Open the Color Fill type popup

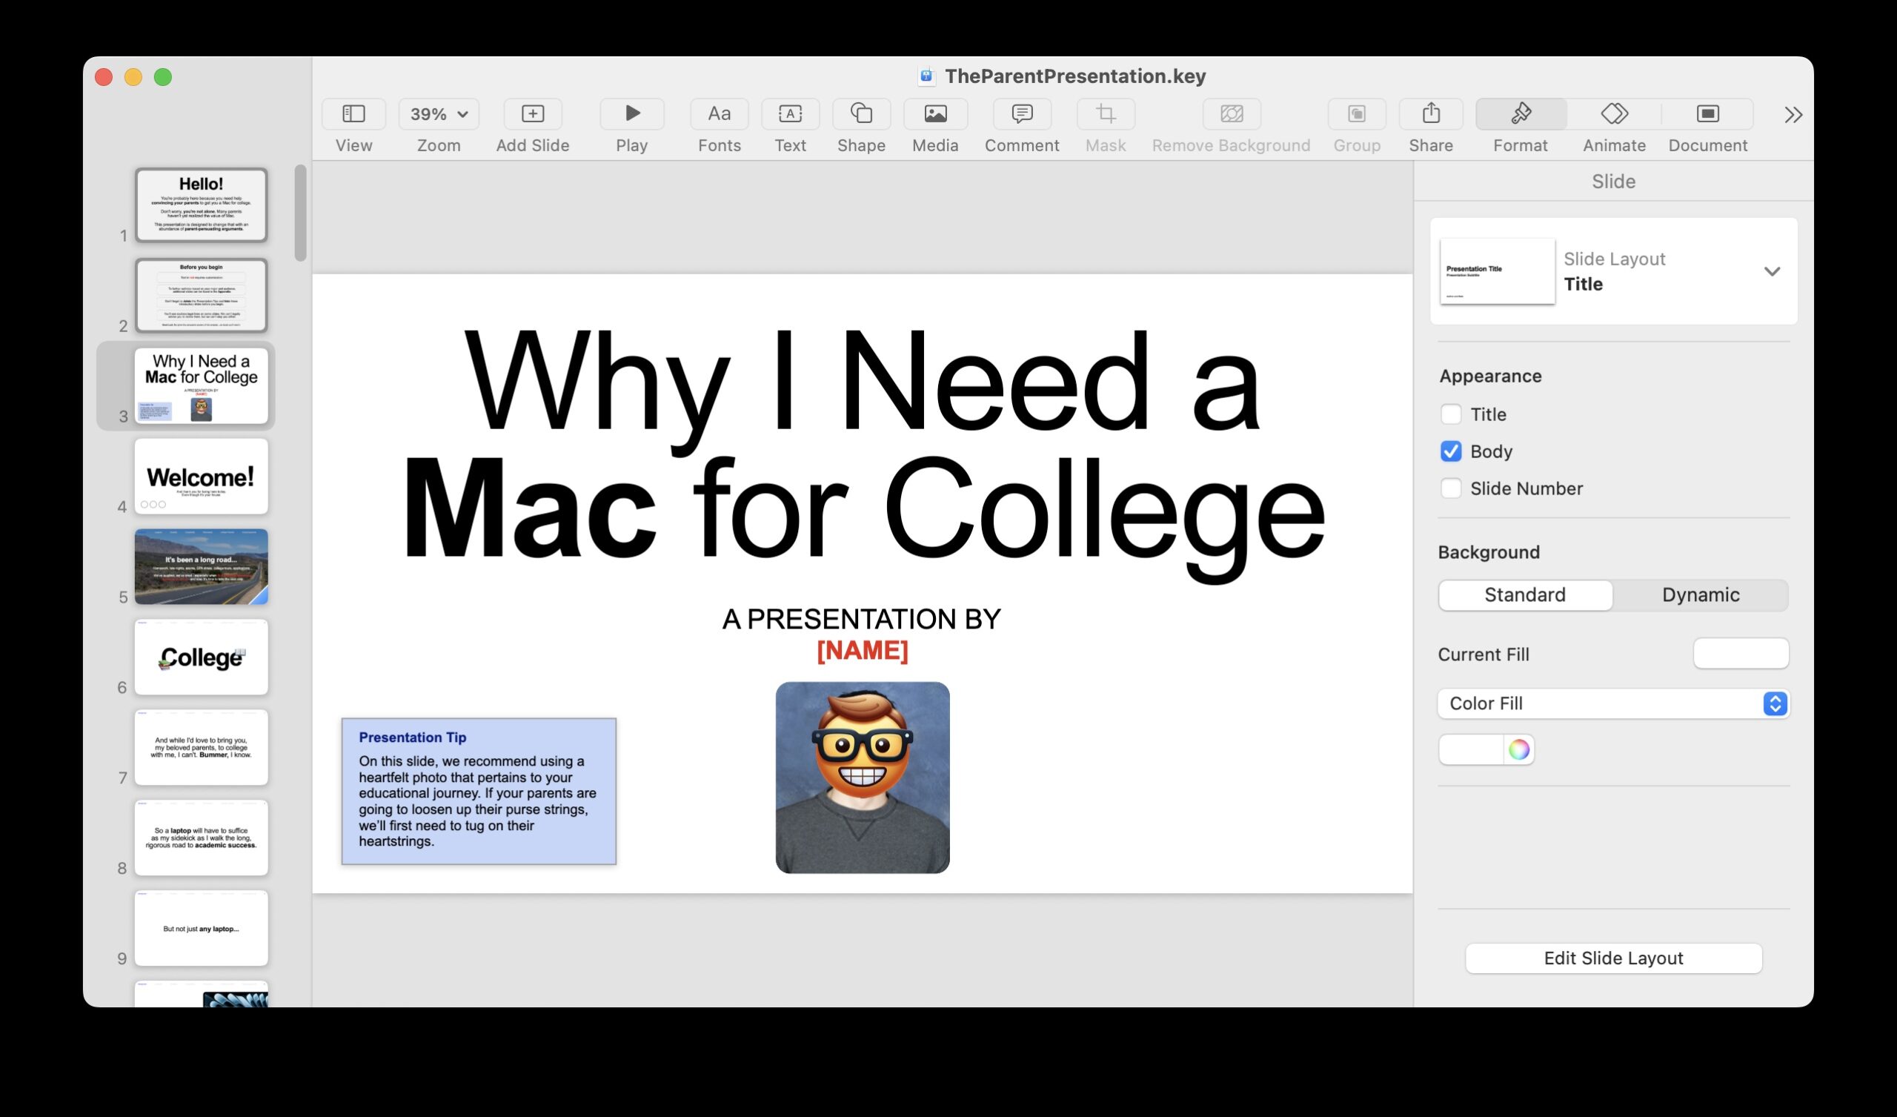[x=1612, y=703]
